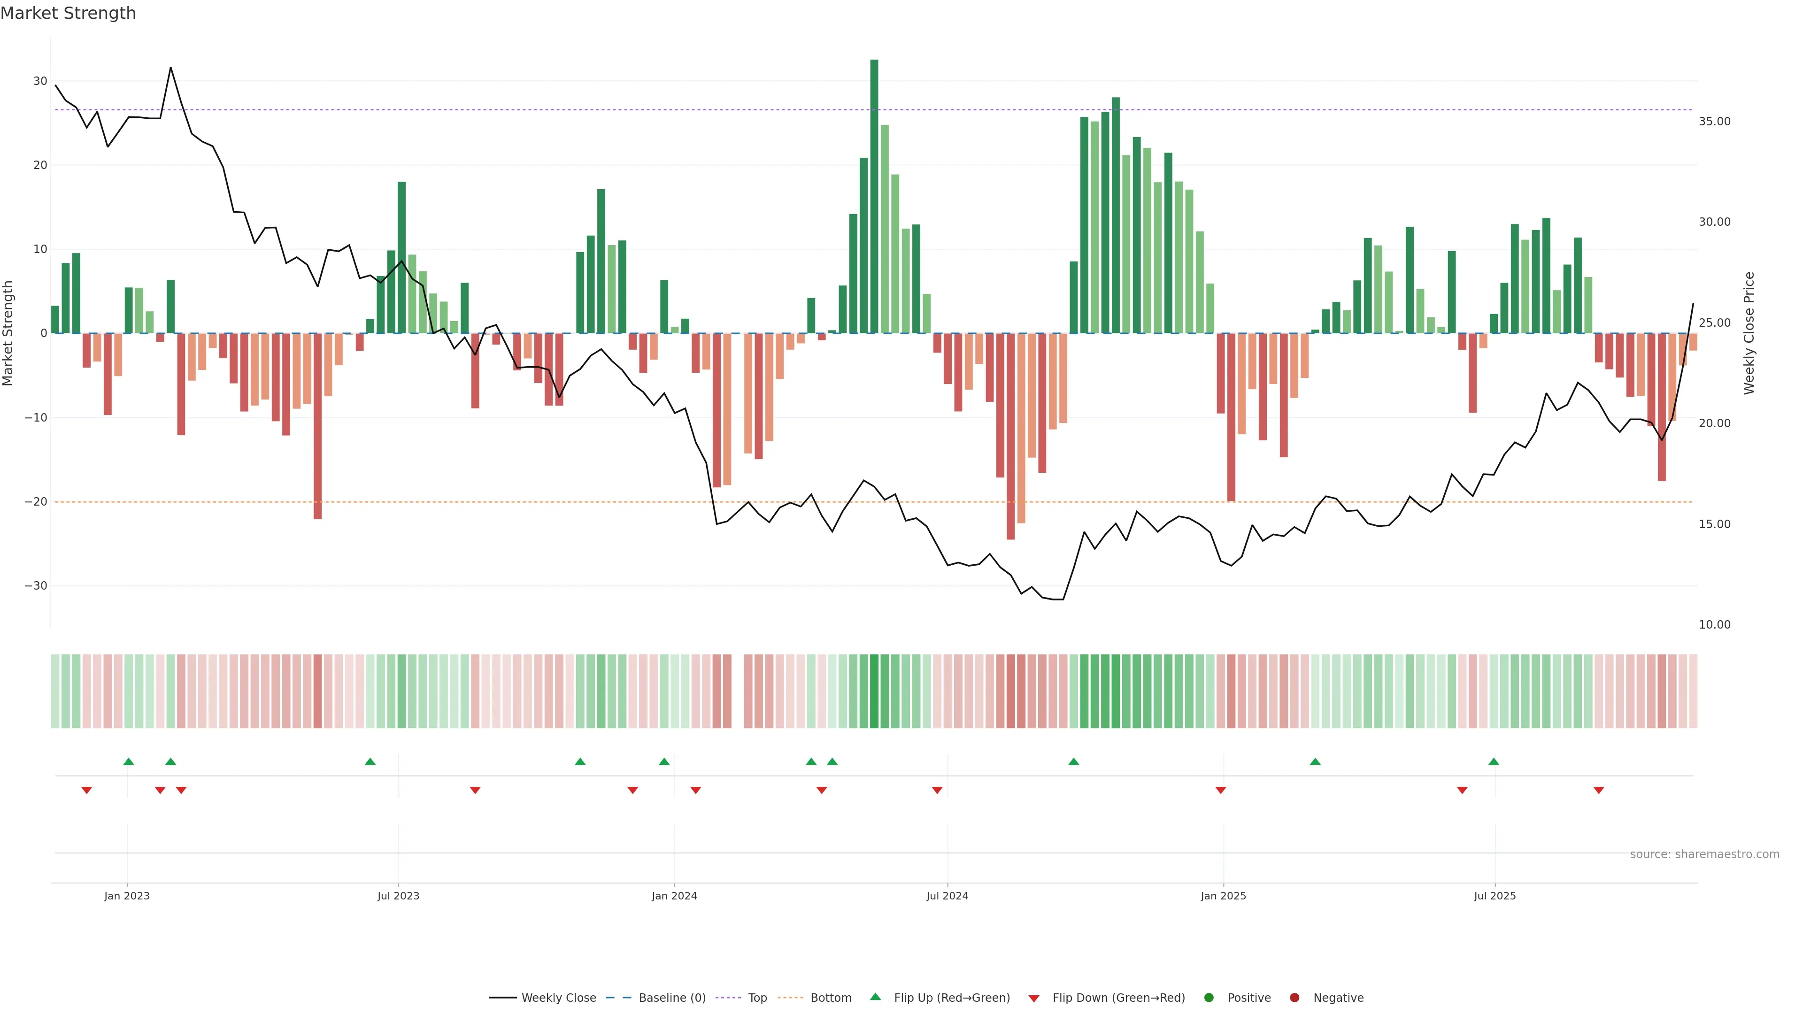1803x1014 pixels.
Task: Click the Jan 2024 x-axis label
Action: click(674, 896)
